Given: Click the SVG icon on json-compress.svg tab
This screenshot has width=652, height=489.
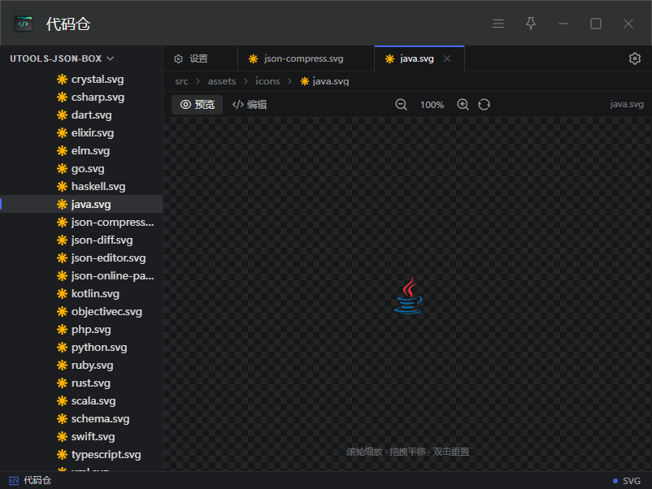Looking at the screenshot, I should [x=253, y=59].
